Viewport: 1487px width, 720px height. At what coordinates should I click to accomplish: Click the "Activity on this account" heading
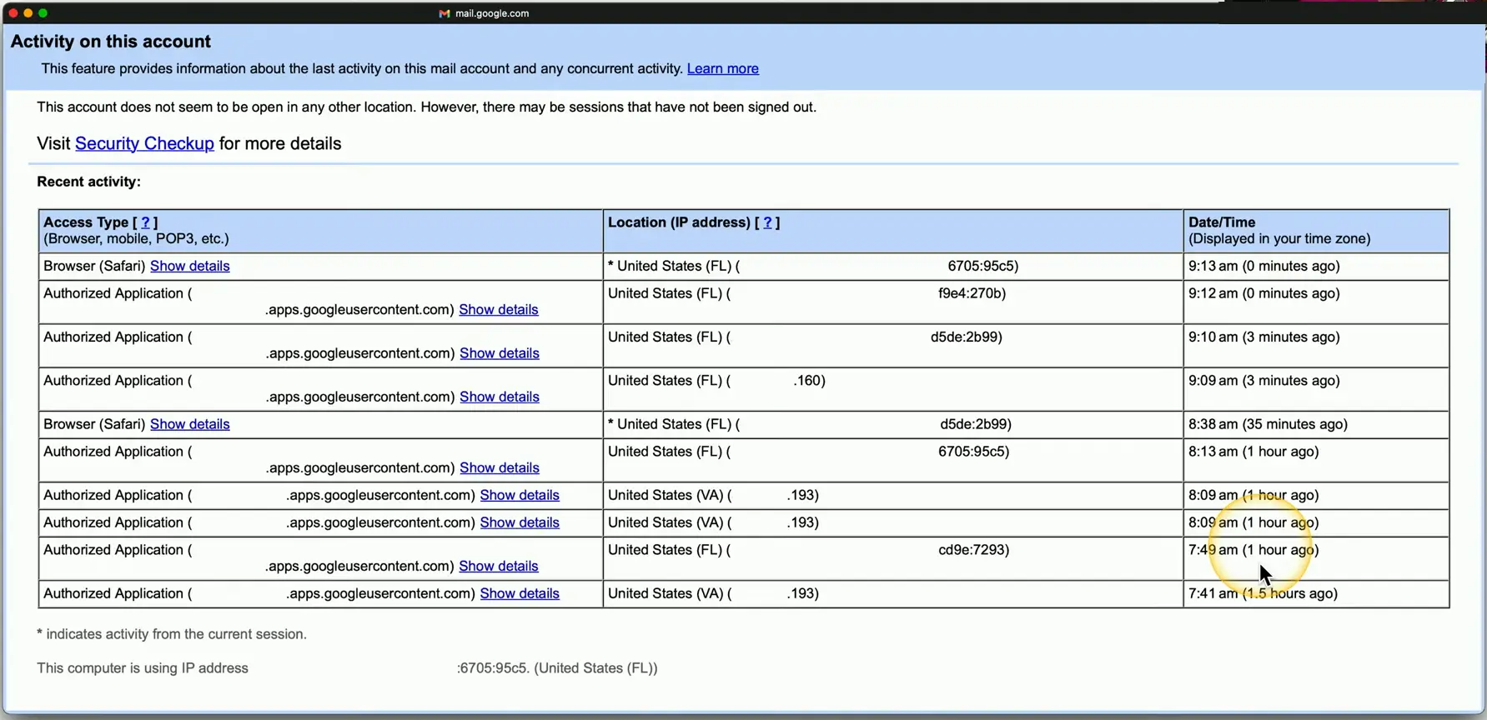click(110, 42)
